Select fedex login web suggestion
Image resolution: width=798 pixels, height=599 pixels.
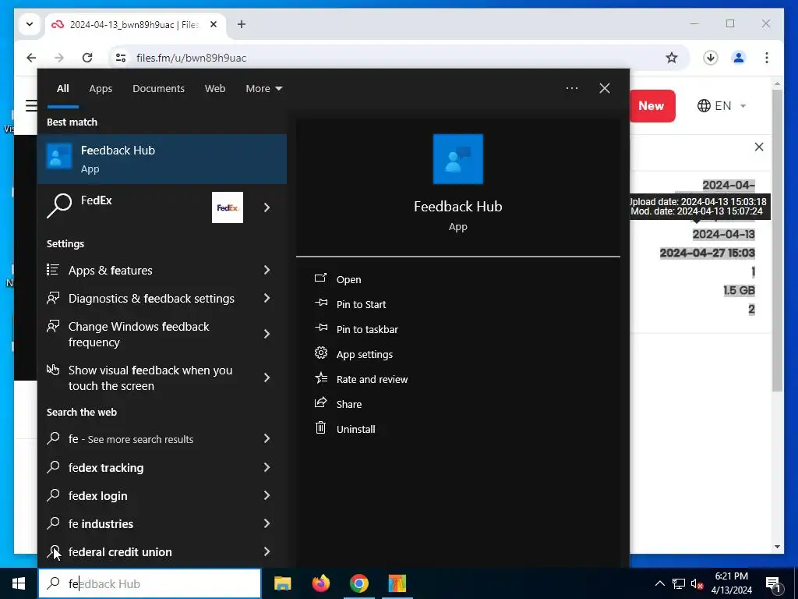162,495
